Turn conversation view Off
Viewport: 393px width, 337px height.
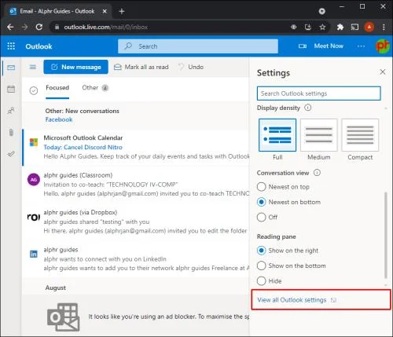coord(261,217)
